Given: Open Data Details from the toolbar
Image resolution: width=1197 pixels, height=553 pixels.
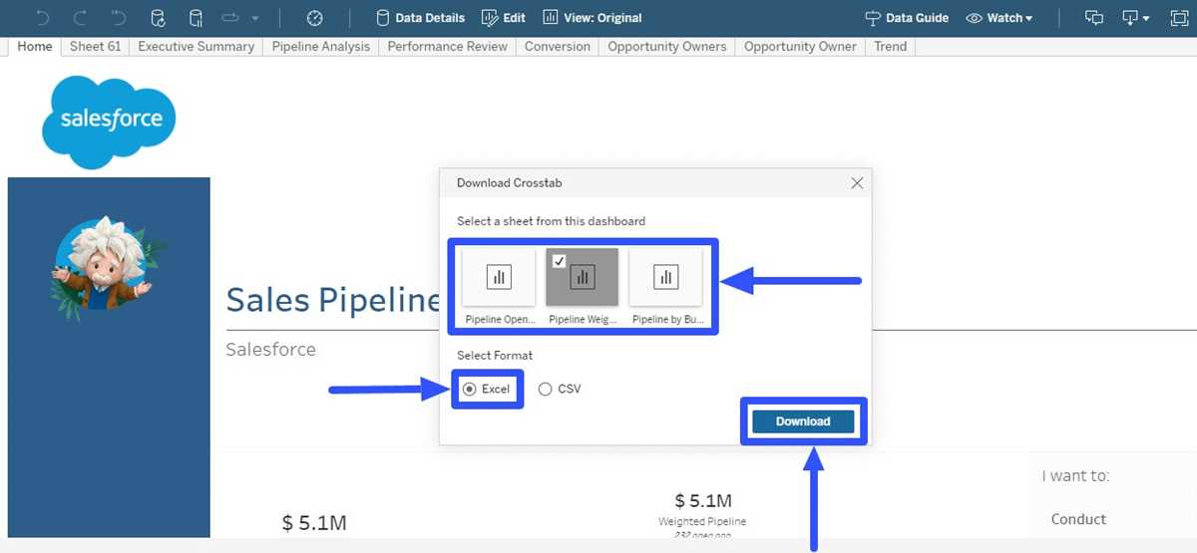Looking at the screenshot, I should (420, 18).
